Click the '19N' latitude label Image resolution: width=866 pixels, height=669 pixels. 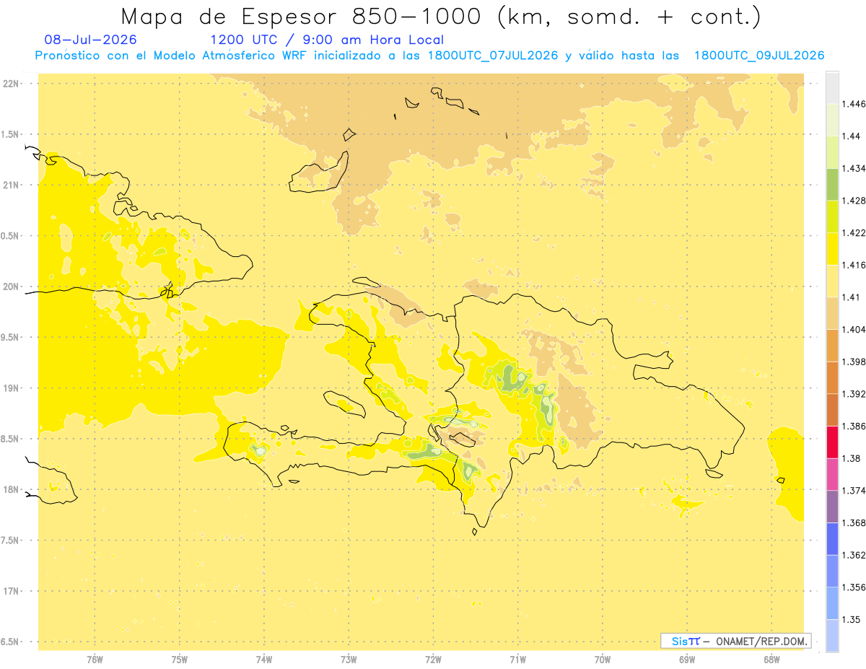pos(11,388)
